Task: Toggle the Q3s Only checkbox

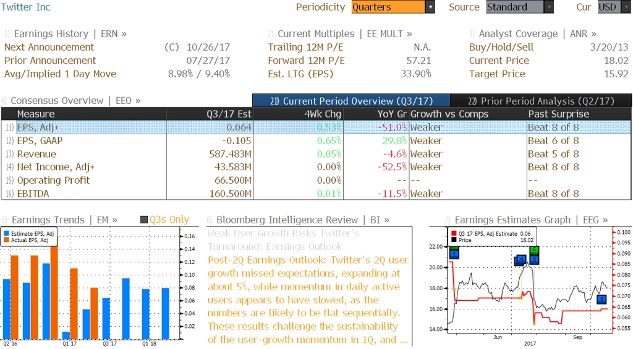Action: click(143, 220)
